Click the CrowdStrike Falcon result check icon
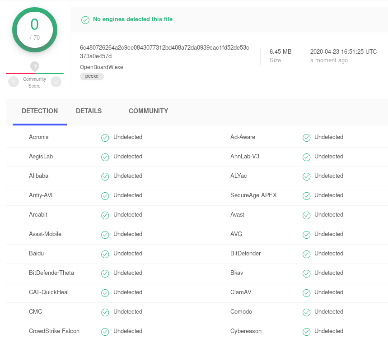Viewport: 388px width, 338px height. [x=105, y=332]
